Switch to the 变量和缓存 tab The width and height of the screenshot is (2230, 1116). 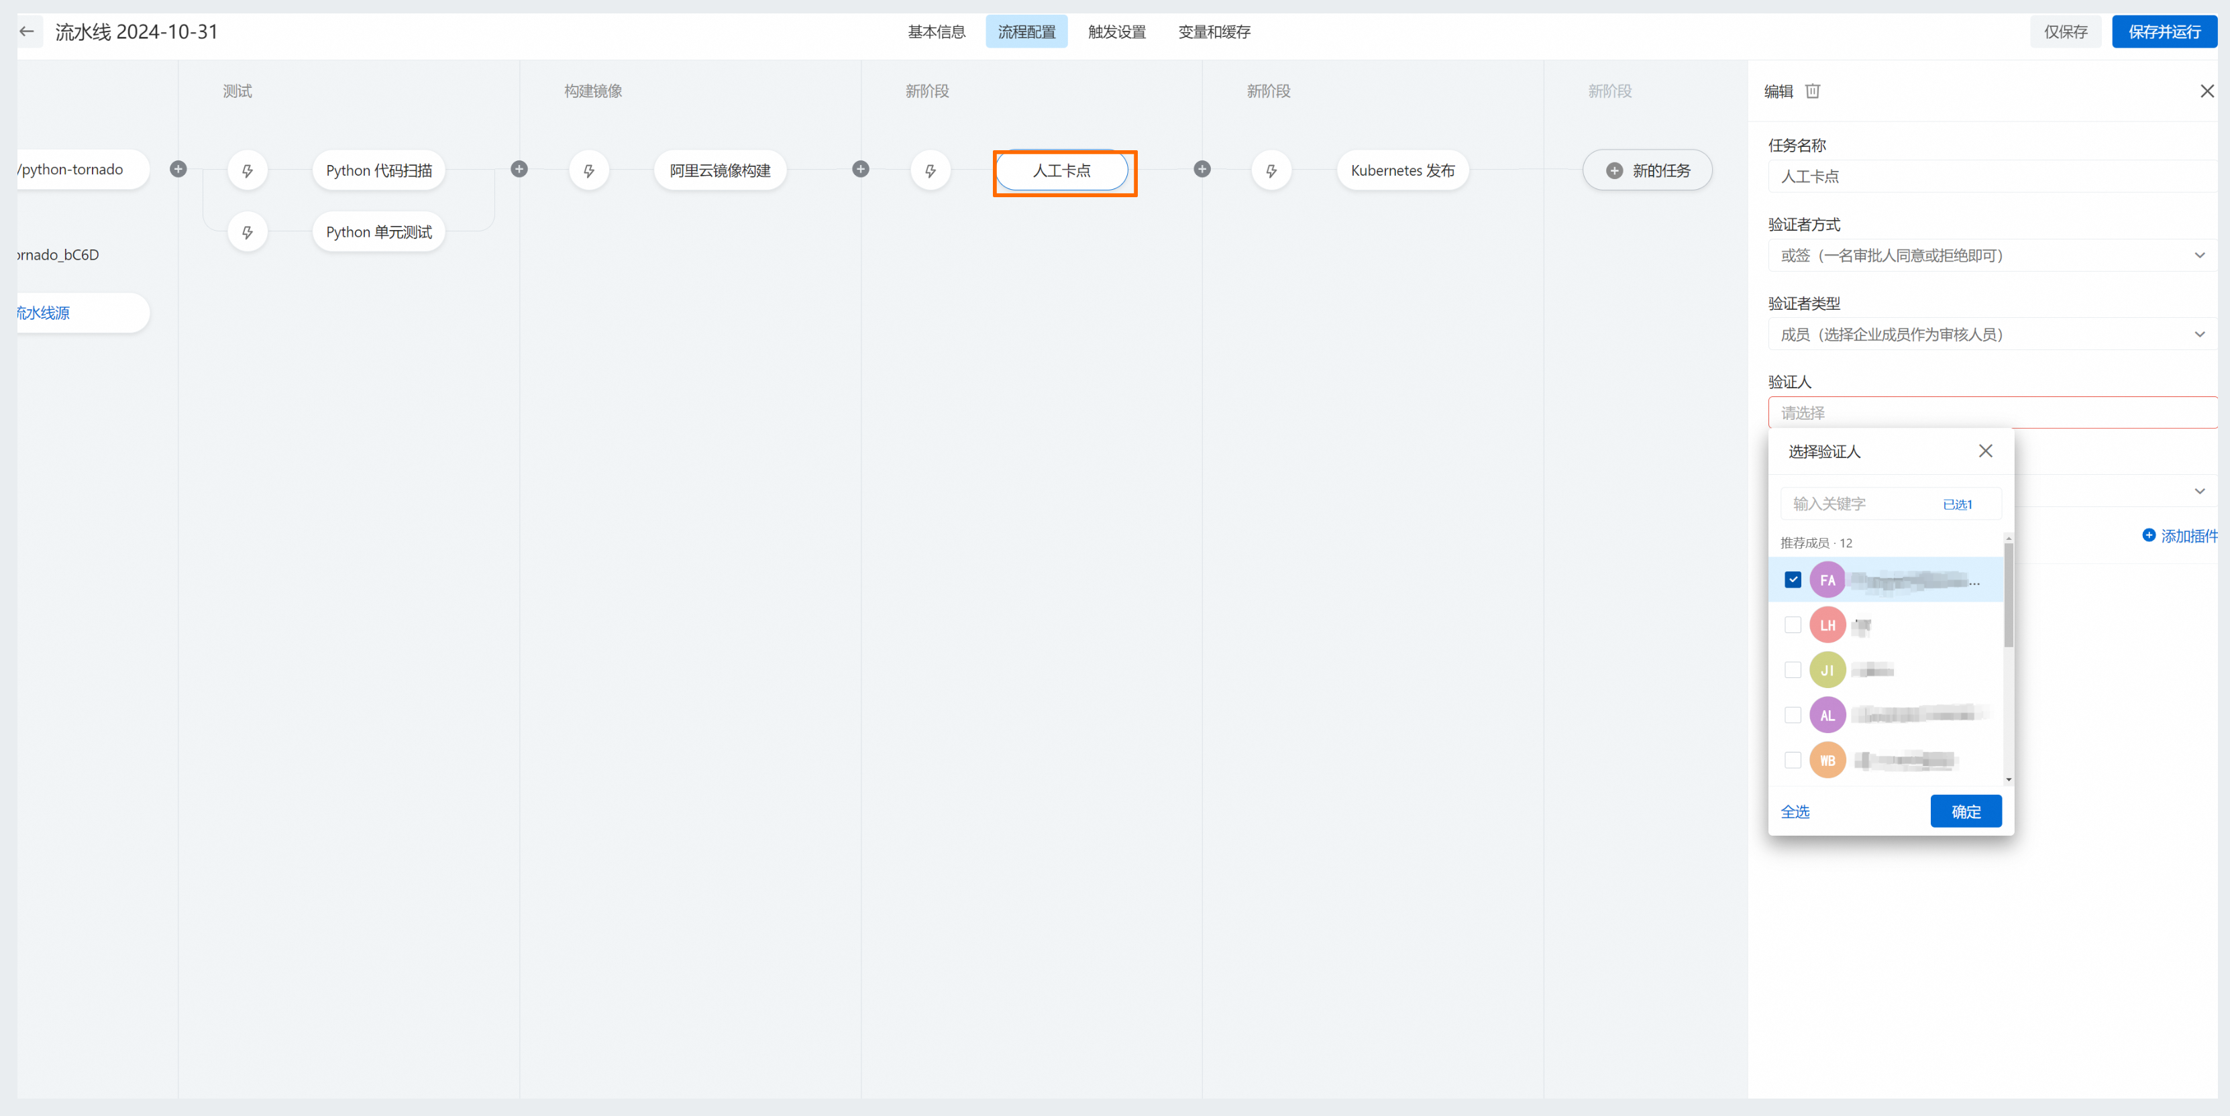(1214, 32)
